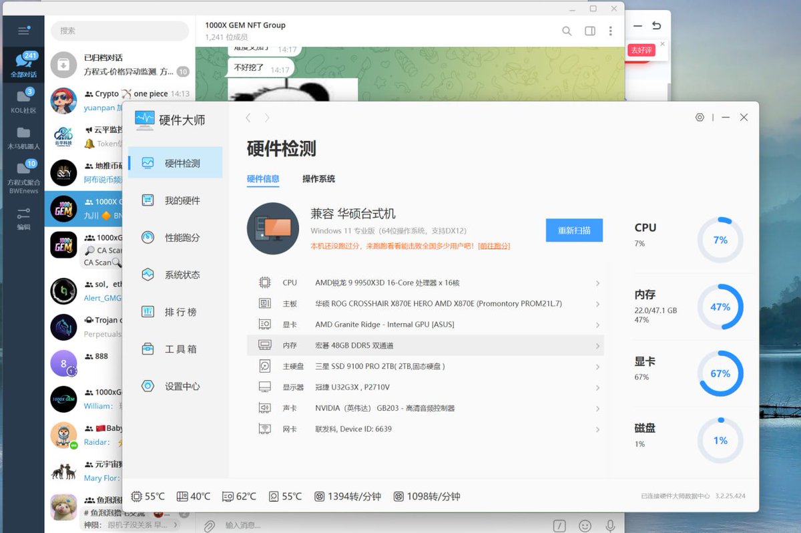801x533 pixels.
Task: Open the hexagon settings icon in title bar
Action: 700,118
